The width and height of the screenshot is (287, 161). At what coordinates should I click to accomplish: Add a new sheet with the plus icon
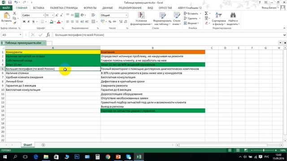coord(43,145)
